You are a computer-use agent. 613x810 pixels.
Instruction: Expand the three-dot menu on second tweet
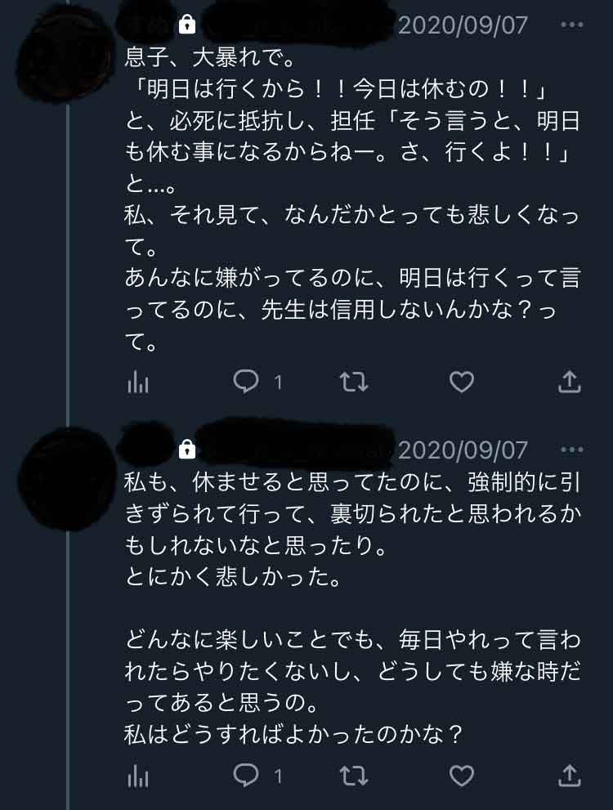tap(572, 450)
